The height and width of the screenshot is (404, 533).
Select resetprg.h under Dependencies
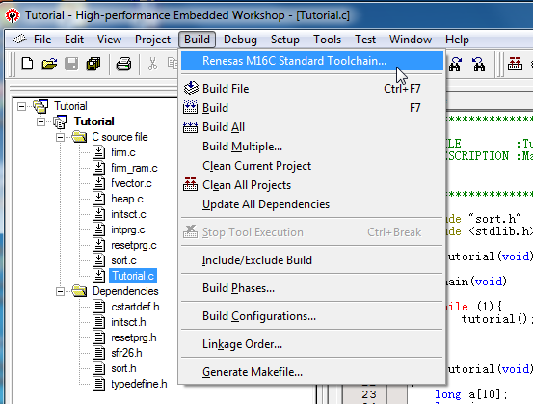coord(134,337)
